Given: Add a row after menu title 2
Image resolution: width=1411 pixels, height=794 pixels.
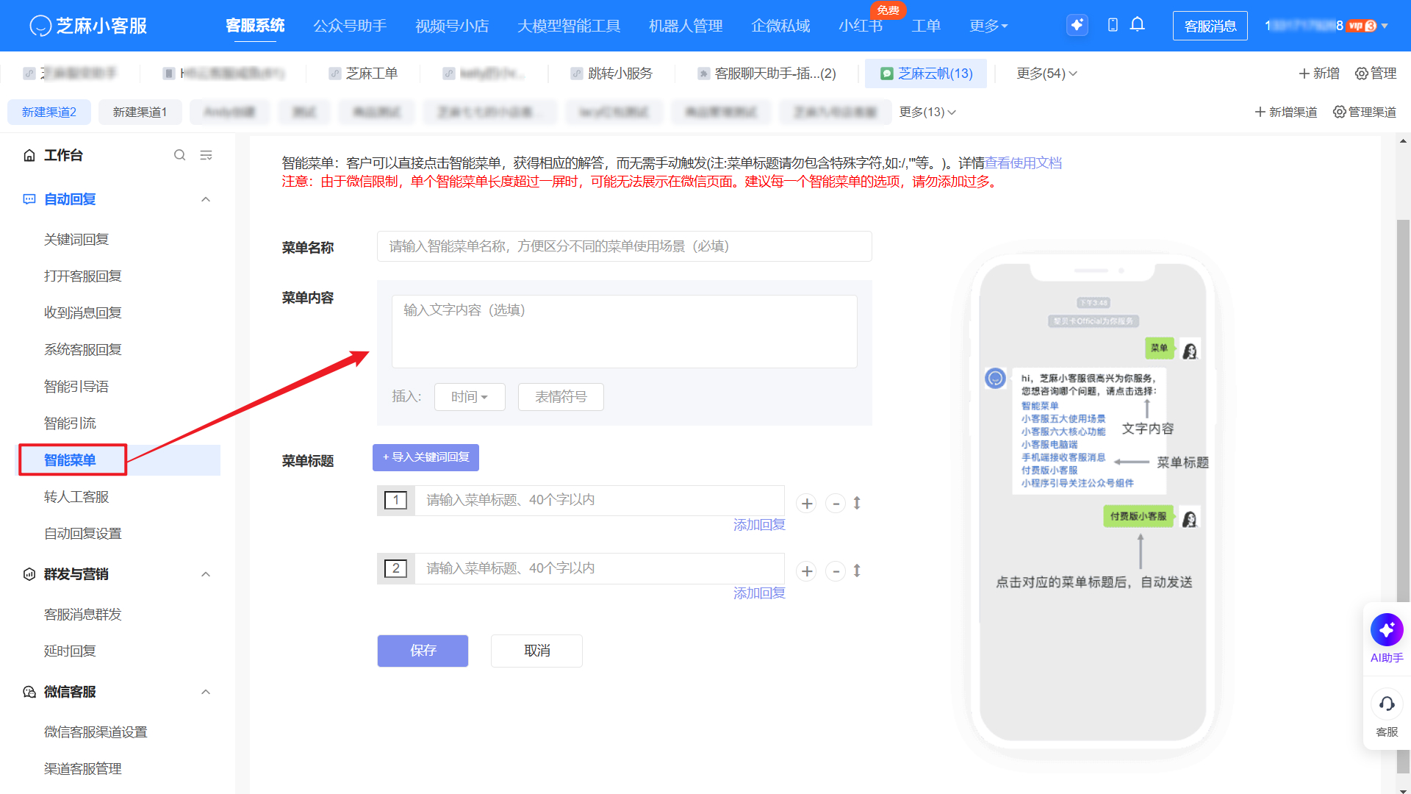Looking at the screenshot, I should point(807,571).
